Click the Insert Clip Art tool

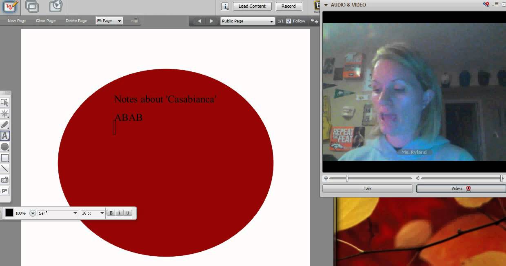(5, 191)
